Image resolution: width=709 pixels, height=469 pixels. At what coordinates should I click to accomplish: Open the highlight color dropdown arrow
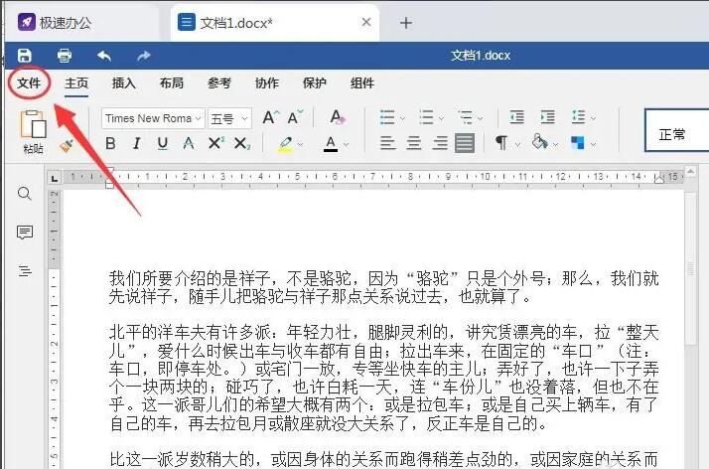point(300,145)
